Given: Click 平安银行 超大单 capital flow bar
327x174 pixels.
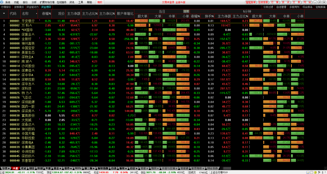Looking at the screenshot, I should pos(141,21).
